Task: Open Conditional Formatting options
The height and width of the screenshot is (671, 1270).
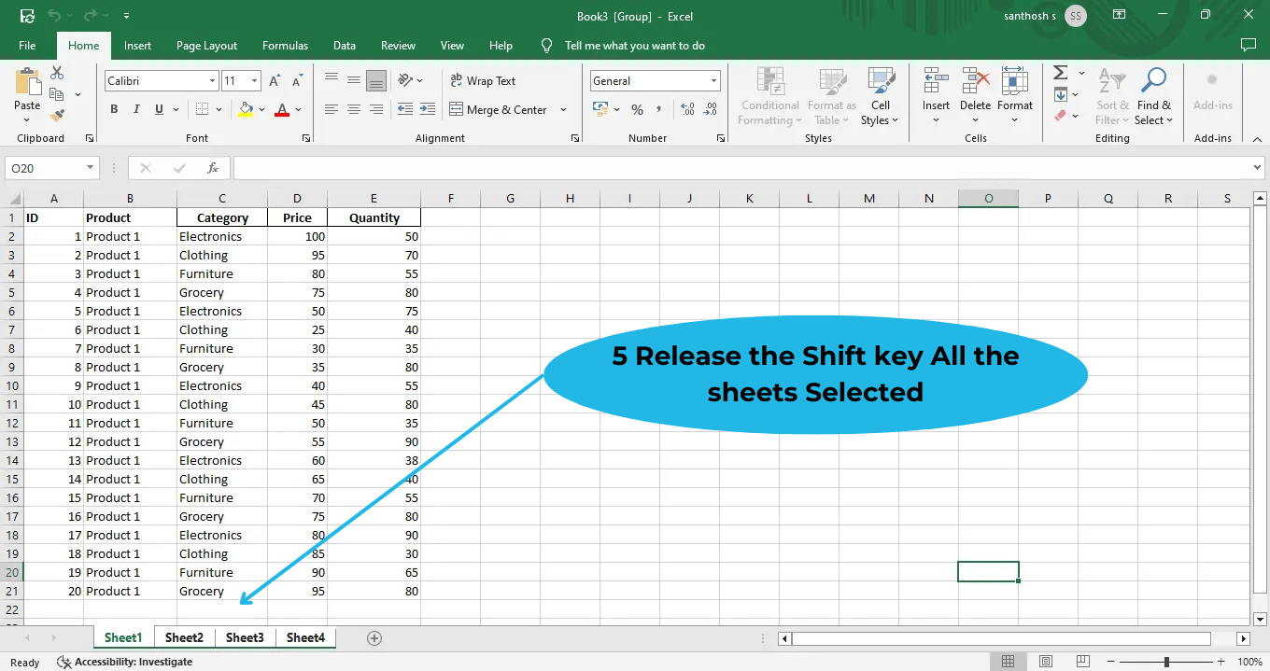Action: pyautogui.click(x=769, y=96)
